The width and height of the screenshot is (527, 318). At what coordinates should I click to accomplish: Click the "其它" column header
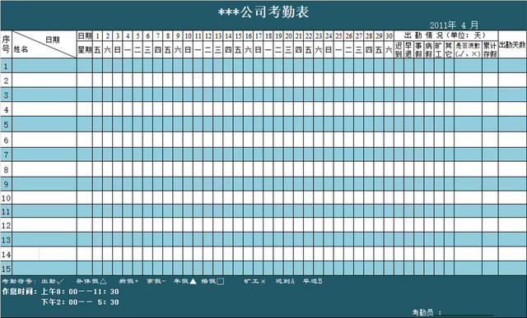click(449, 49)
